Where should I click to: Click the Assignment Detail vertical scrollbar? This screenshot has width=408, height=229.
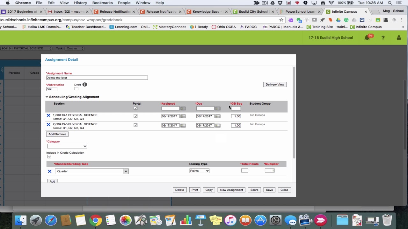294,113
